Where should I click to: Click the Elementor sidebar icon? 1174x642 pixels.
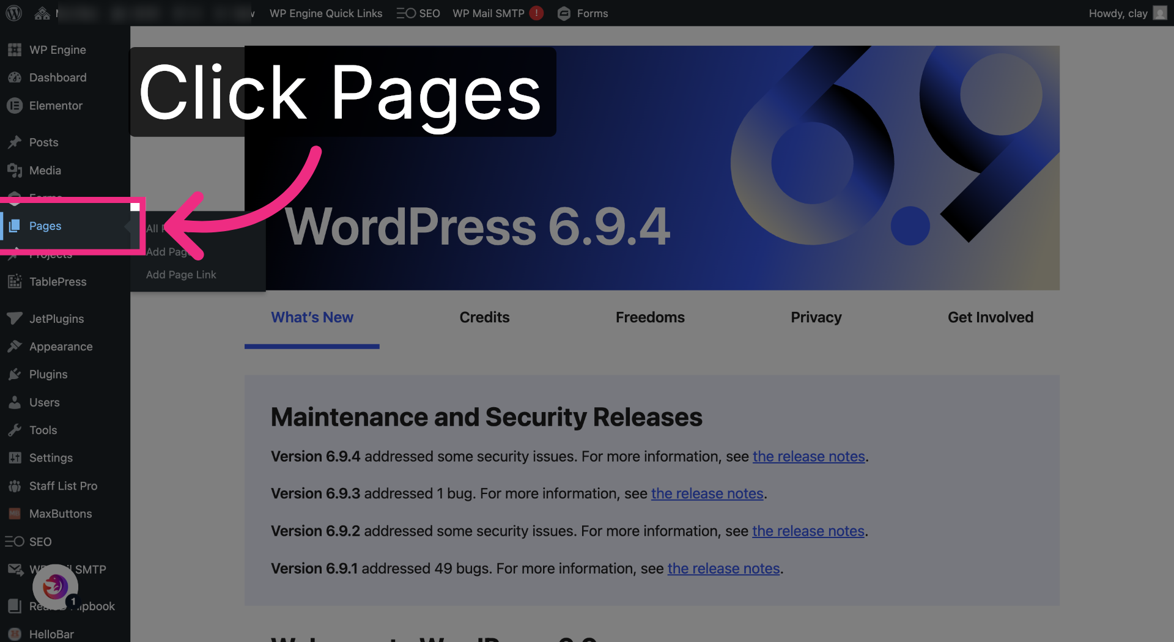click(15, 105)
